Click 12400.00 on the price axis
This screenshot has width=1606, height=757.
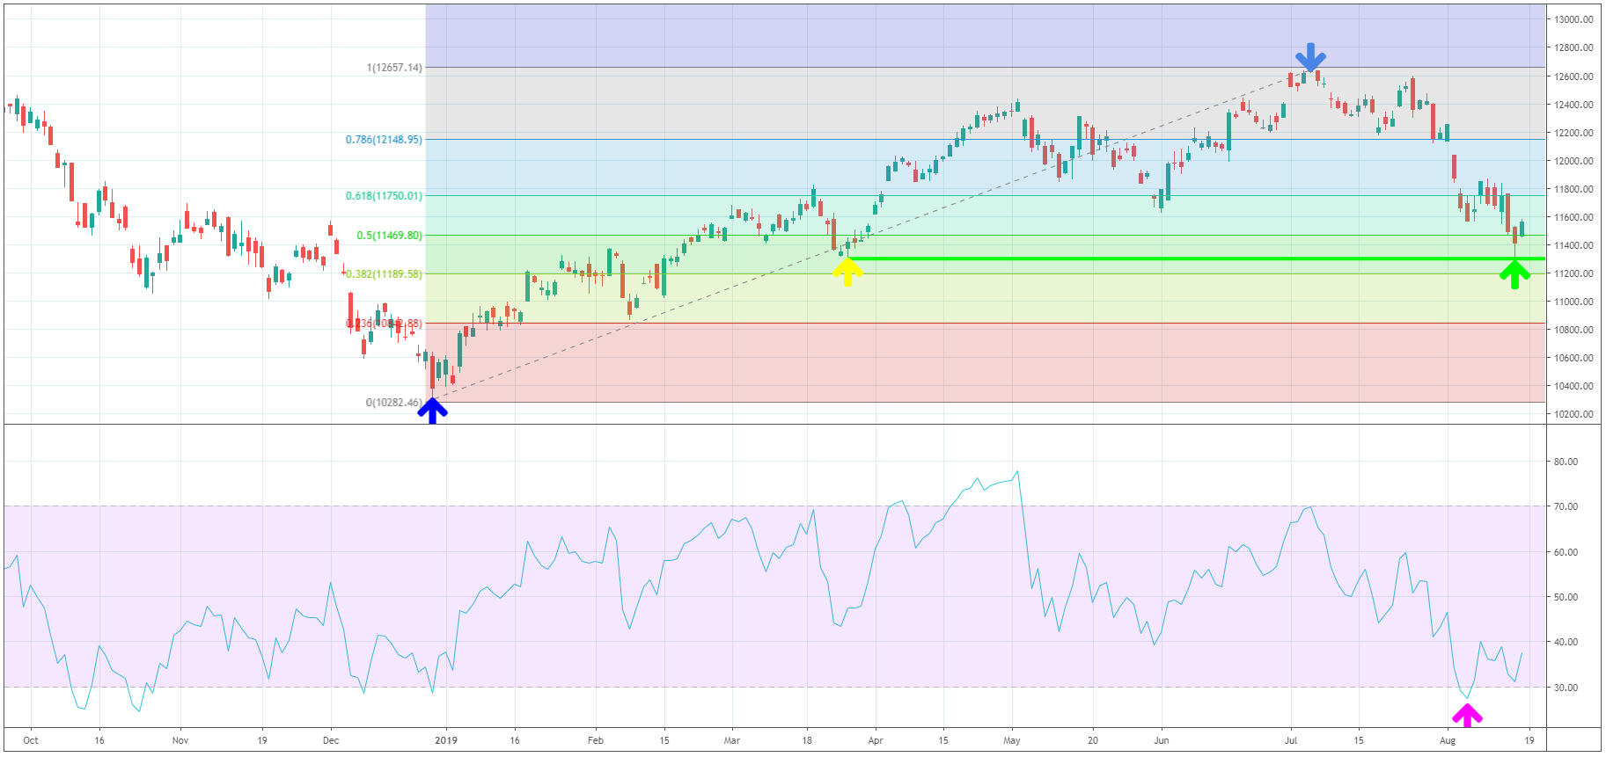1573,105
